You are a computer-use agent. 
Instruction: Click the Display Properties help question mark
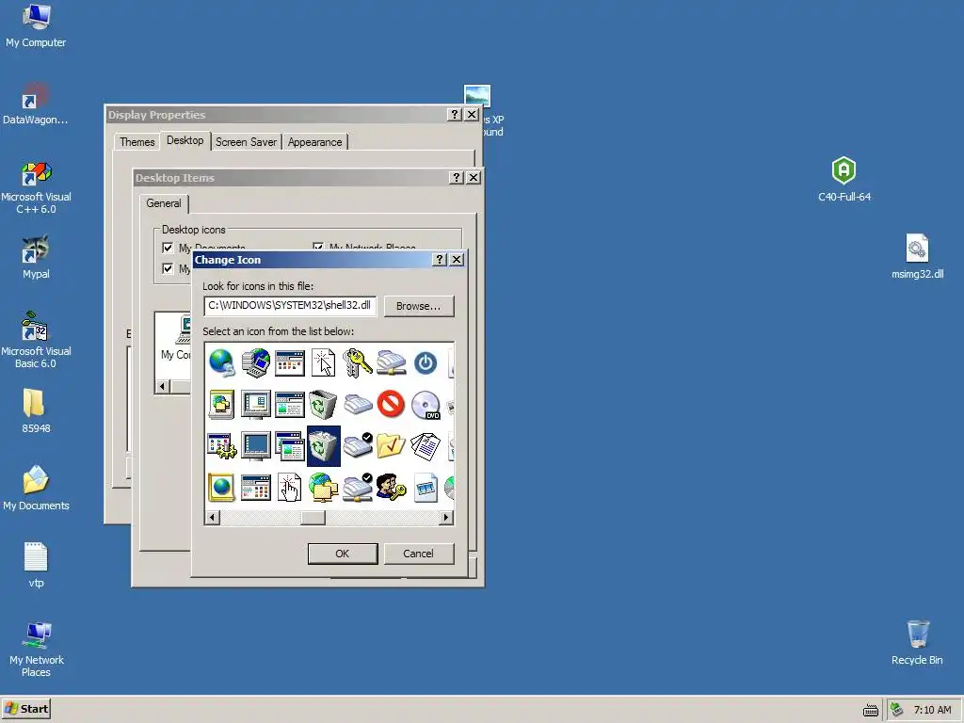[455, 114]
